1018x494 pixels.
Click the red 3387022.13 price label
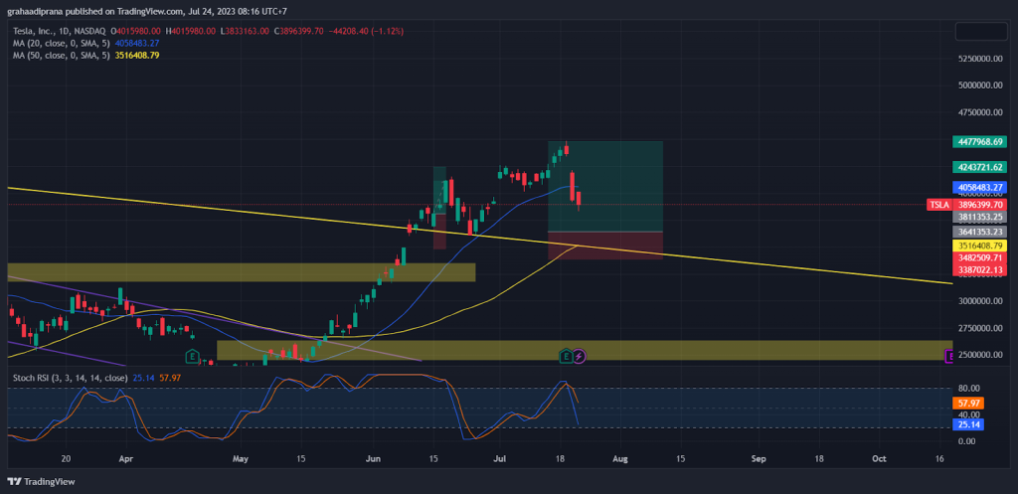click(979, 269)
